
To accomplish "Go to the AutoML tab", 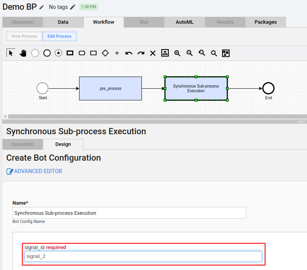I will coord(185,22).
